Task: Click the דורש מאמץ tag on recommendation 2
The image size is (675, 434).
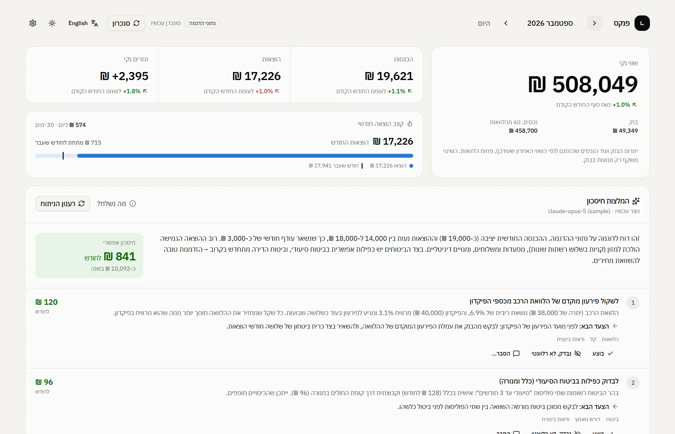Action: [x=588, y=419]
